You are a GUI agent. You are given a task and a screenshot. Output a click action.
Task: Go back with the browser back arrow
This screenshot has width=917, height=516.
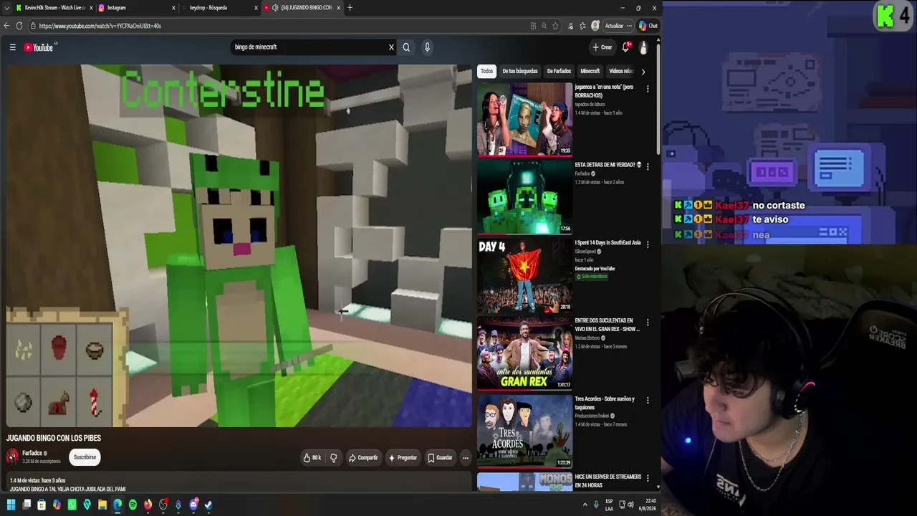click(x=6, y=26)
